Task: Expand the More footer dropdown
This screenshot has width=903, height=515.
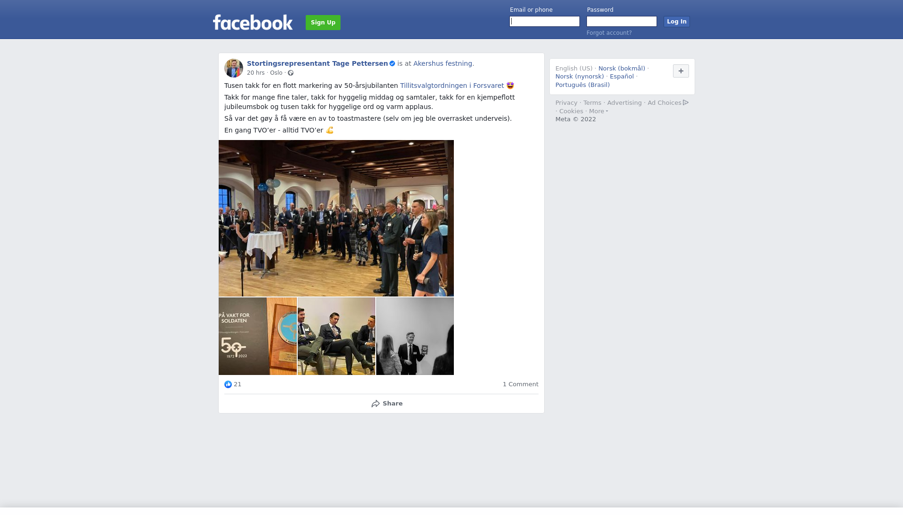Action: (x=598, y=111)
